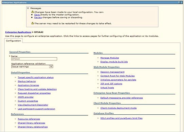Open Default messaging provider references link
Viewport: 184px width, 132px height.
[122, 98]
